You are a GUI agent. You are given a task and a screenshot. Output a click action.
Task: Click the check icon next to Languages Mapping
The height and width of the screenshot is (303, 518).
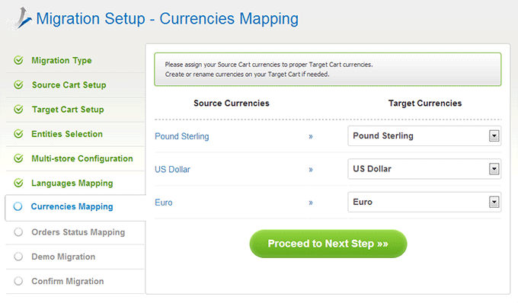tap(18, 183)
